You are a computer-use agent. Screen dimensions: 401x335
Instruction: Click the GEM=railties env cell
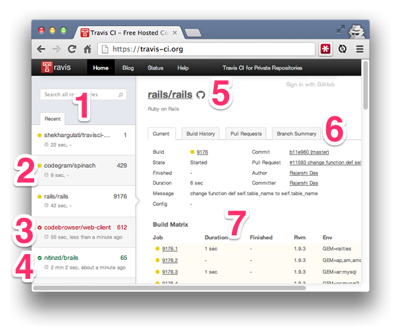[x=337, y=249]
